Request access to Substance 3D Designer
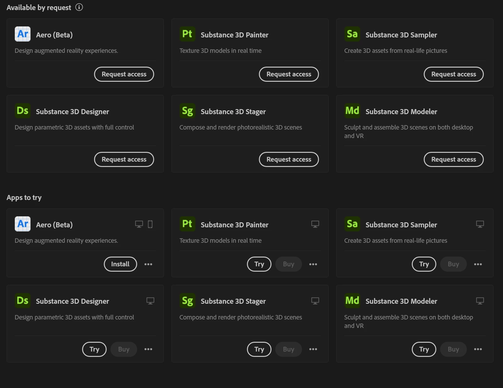Viewport: 503px width, 388px height. point(124,159)
